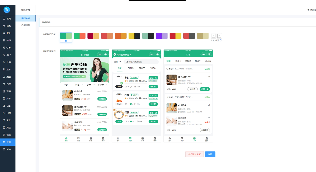Screen dimensions: 316x172
Task: Open the 郑州 city dropdown in the preview
Action: click(118, 62)
